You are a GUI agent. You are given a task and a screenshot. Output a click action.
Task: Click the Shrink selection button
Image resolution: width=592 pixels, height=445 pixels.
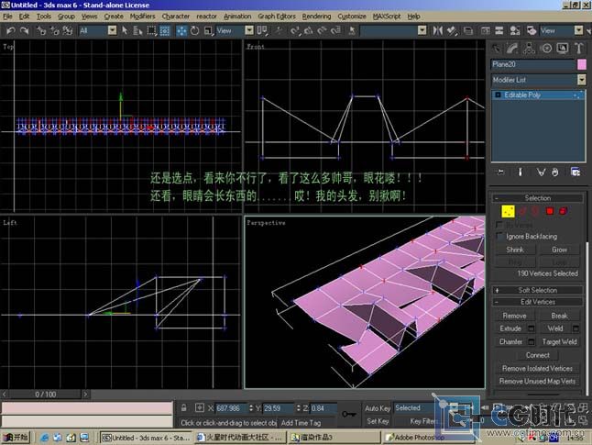tap(515, 250)
